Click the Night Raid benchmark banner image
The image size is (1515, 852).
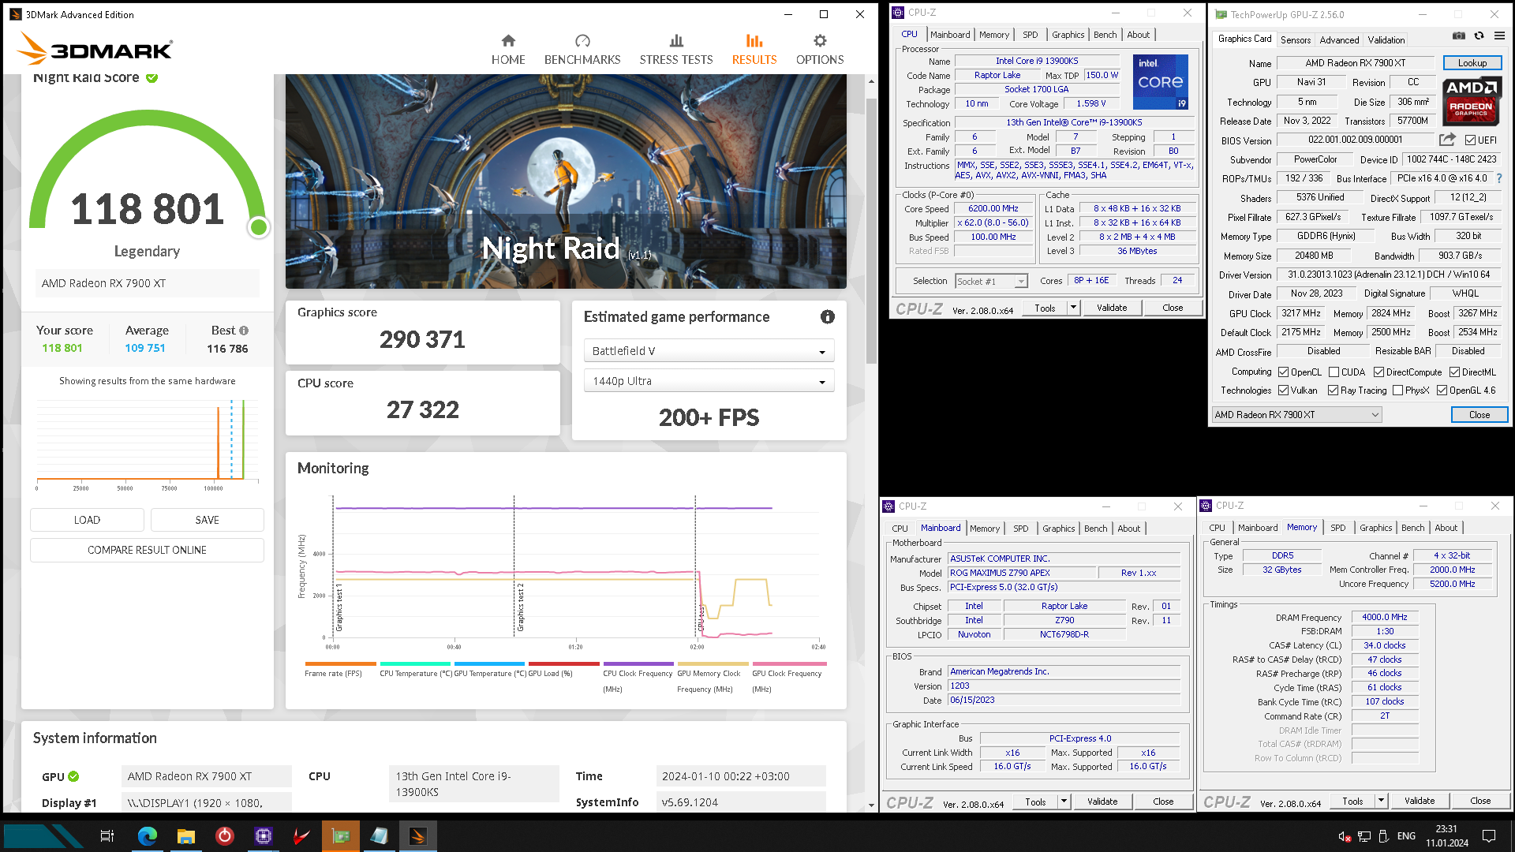point(566,181)
